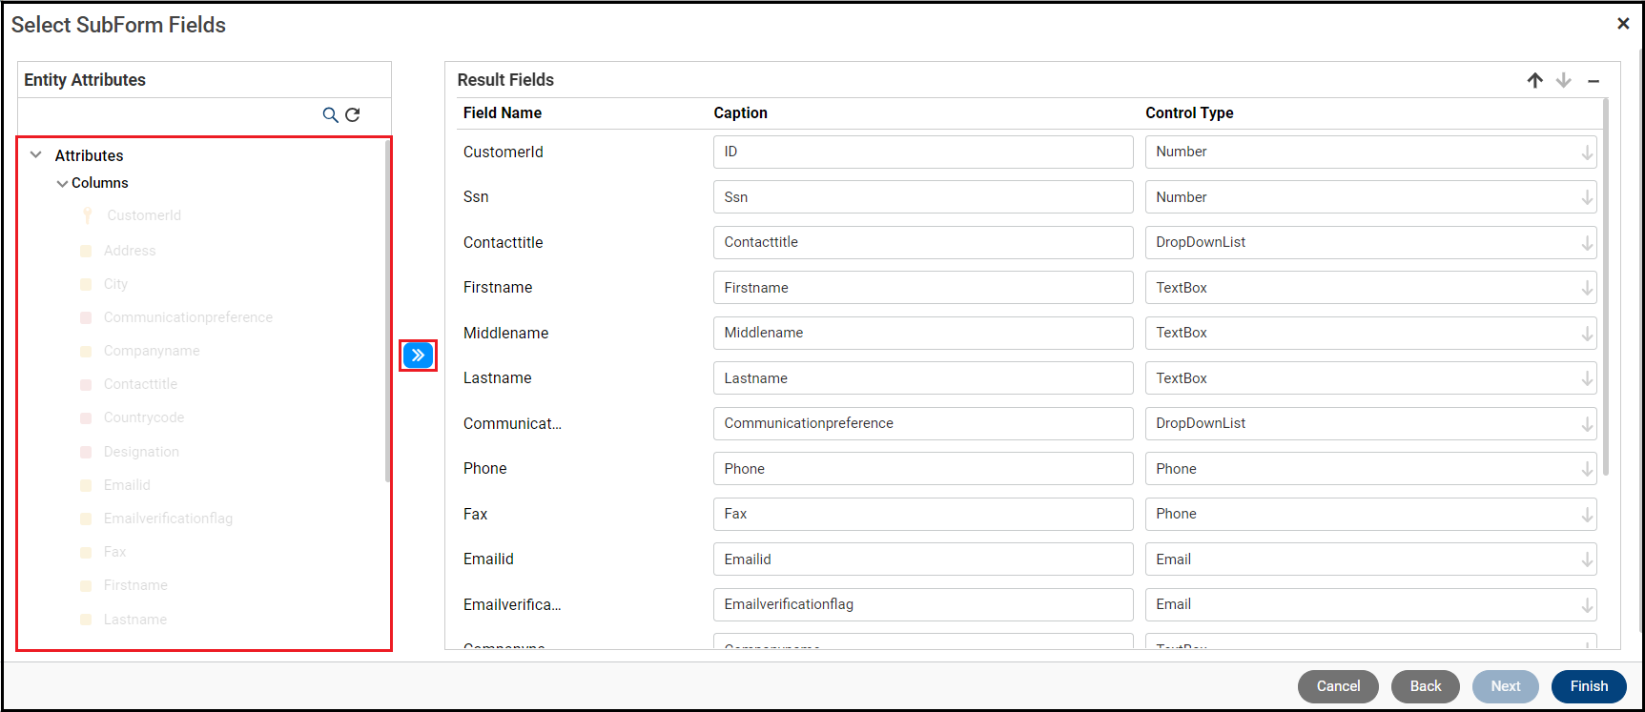This screenshot has height=712, width=1645.
Task: Open Control Type dropdown for Emailid
Action: 1587,559
